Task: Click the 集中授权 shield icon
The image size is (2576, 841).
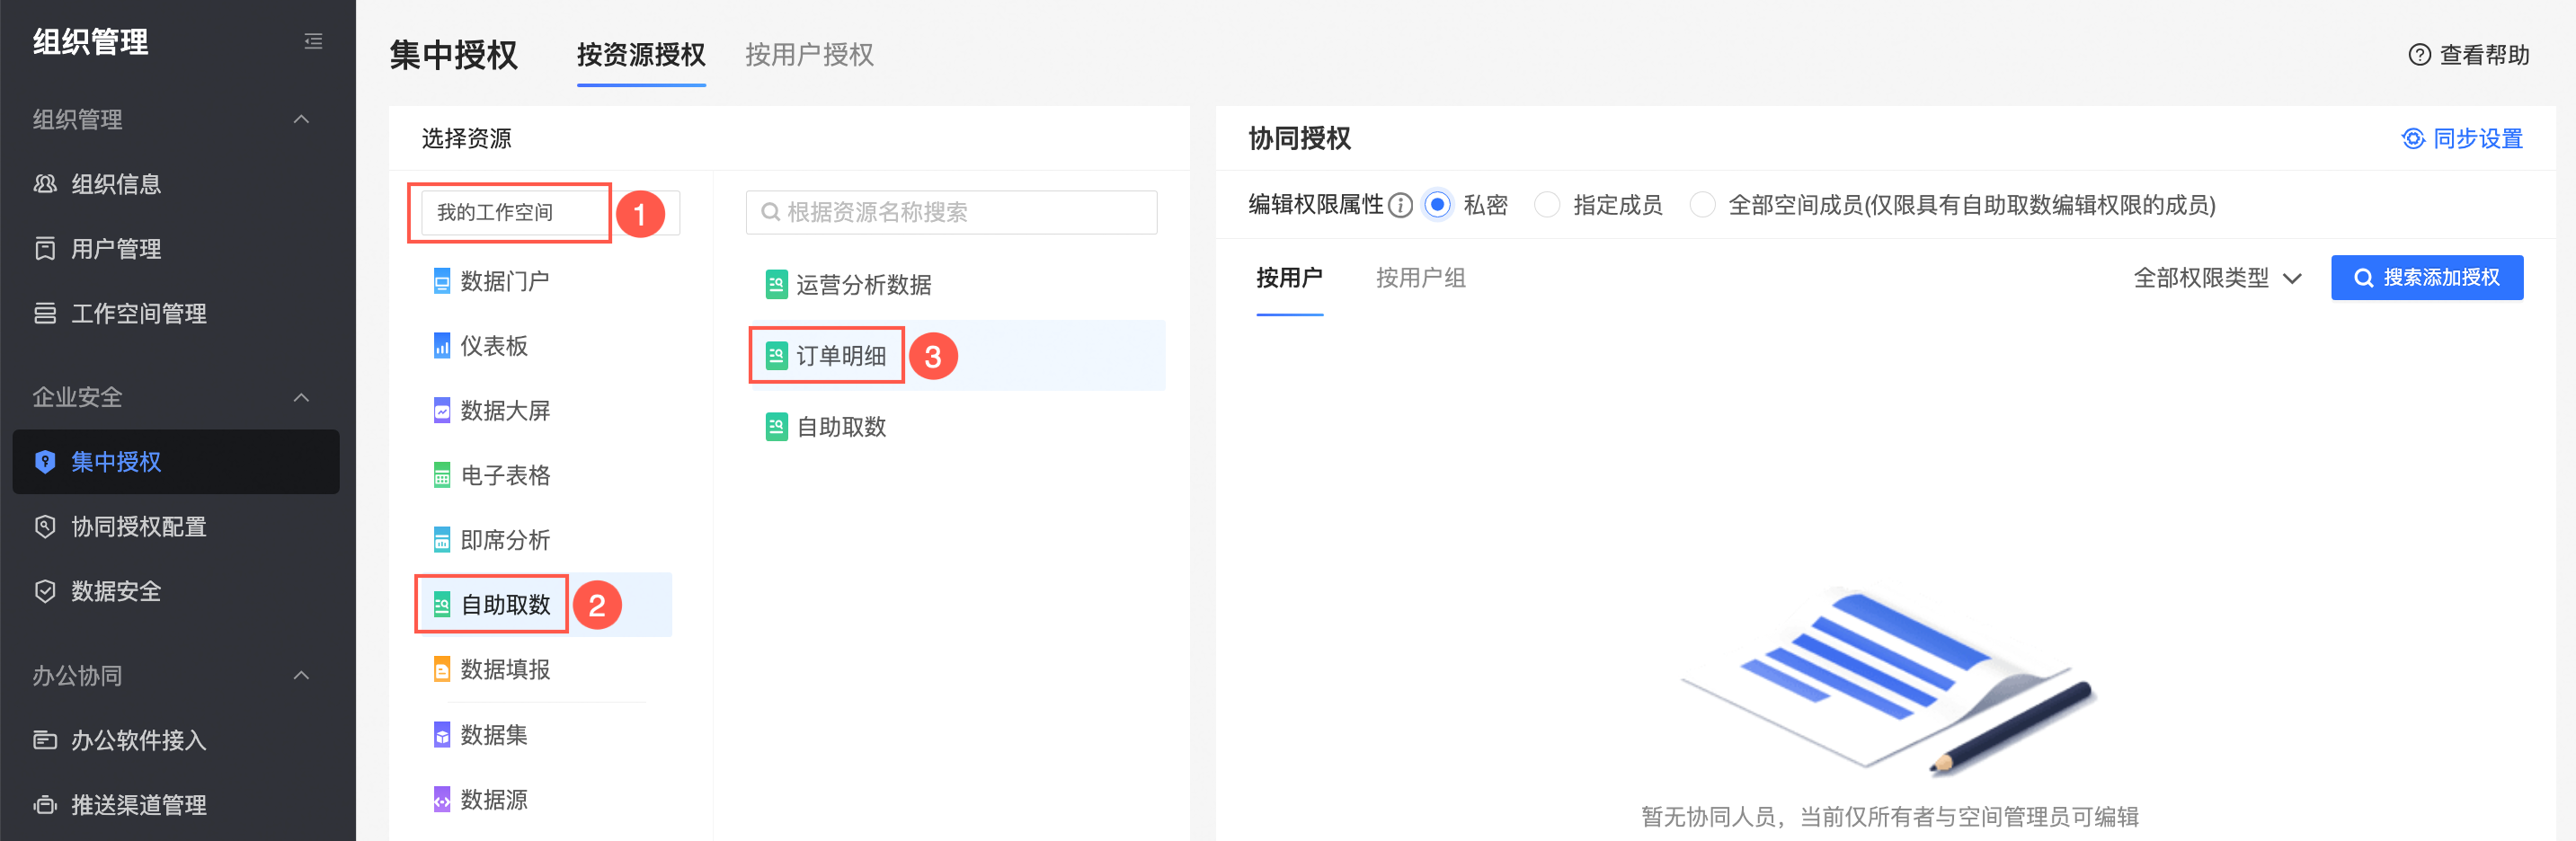Action: pos(45,462)
